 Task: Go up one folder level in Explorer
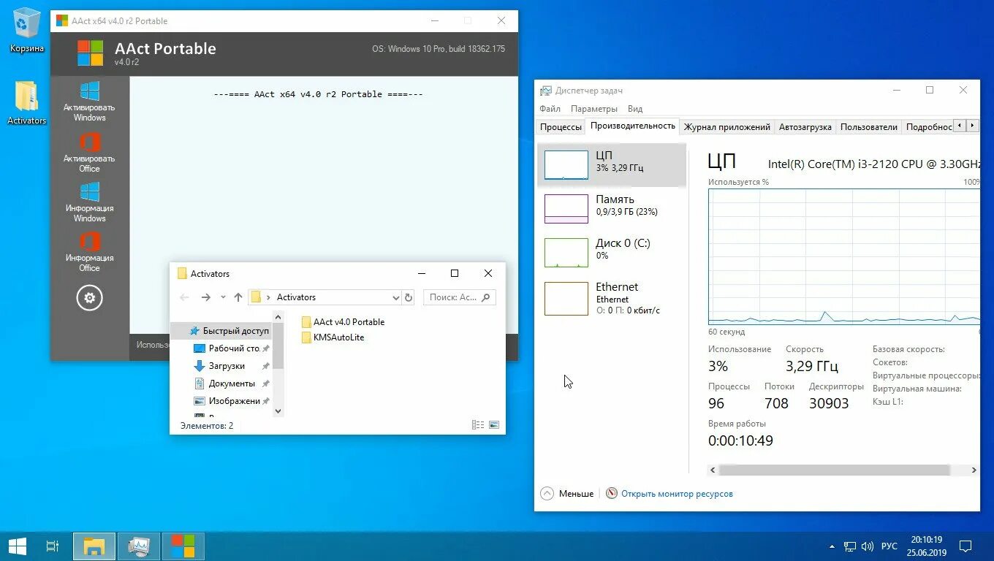pos(238,297)
